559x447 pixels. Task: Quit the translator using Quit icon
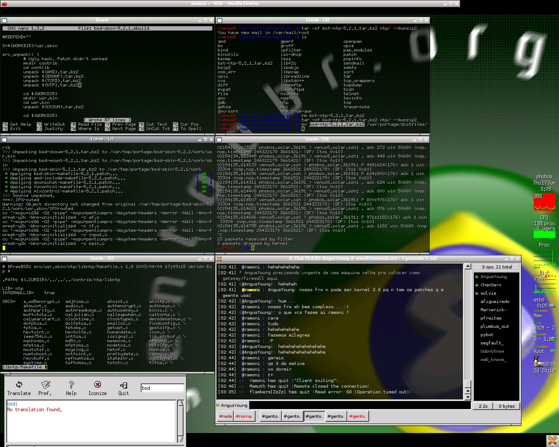124,388
